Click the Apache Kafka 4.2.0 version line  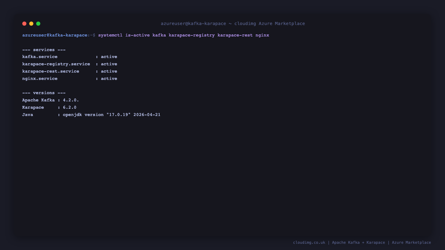click(x=51, y=100)
